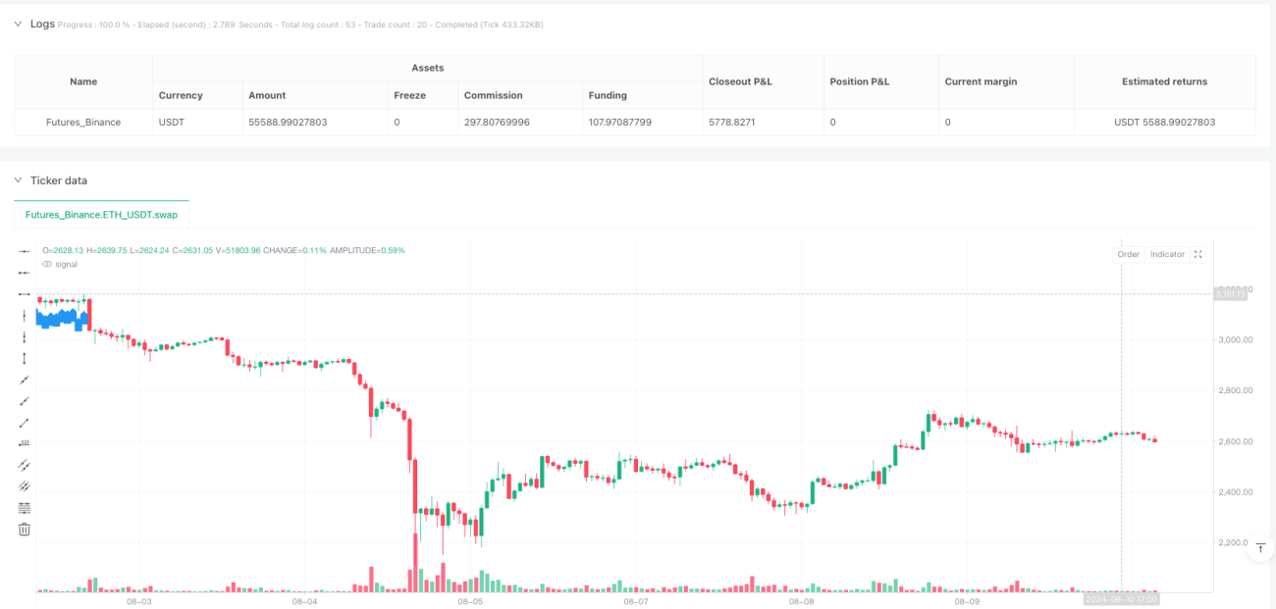The height and width of the screenshot is (609, 1276).
Task: Click the Indicator button on chart
Action: click(x=1167, y=254)
